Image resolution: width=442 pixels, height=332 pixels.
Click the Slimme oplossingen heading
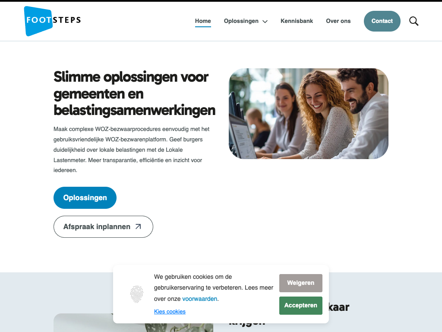135,93
